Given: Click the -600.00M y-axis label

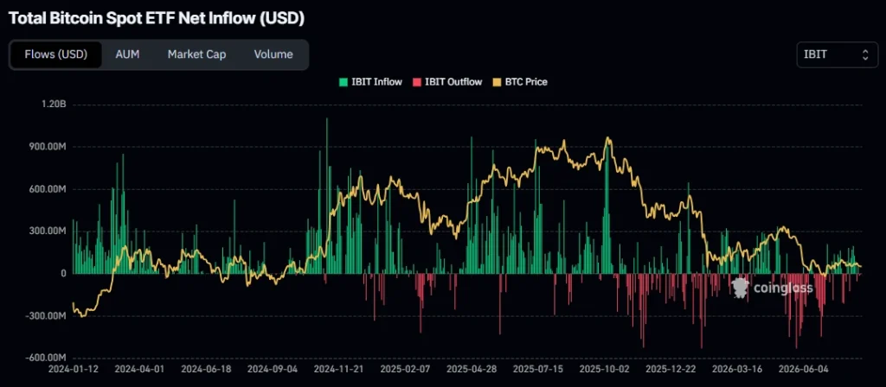Looking at the screenshot, I should (47, 358).
